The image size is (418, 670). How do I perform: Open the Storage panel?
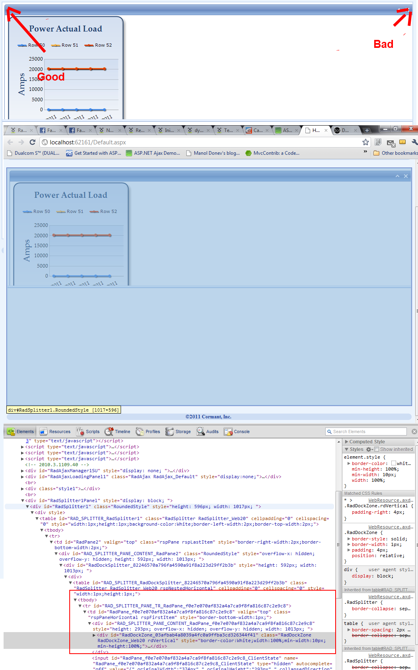click(x=178, y=432)
